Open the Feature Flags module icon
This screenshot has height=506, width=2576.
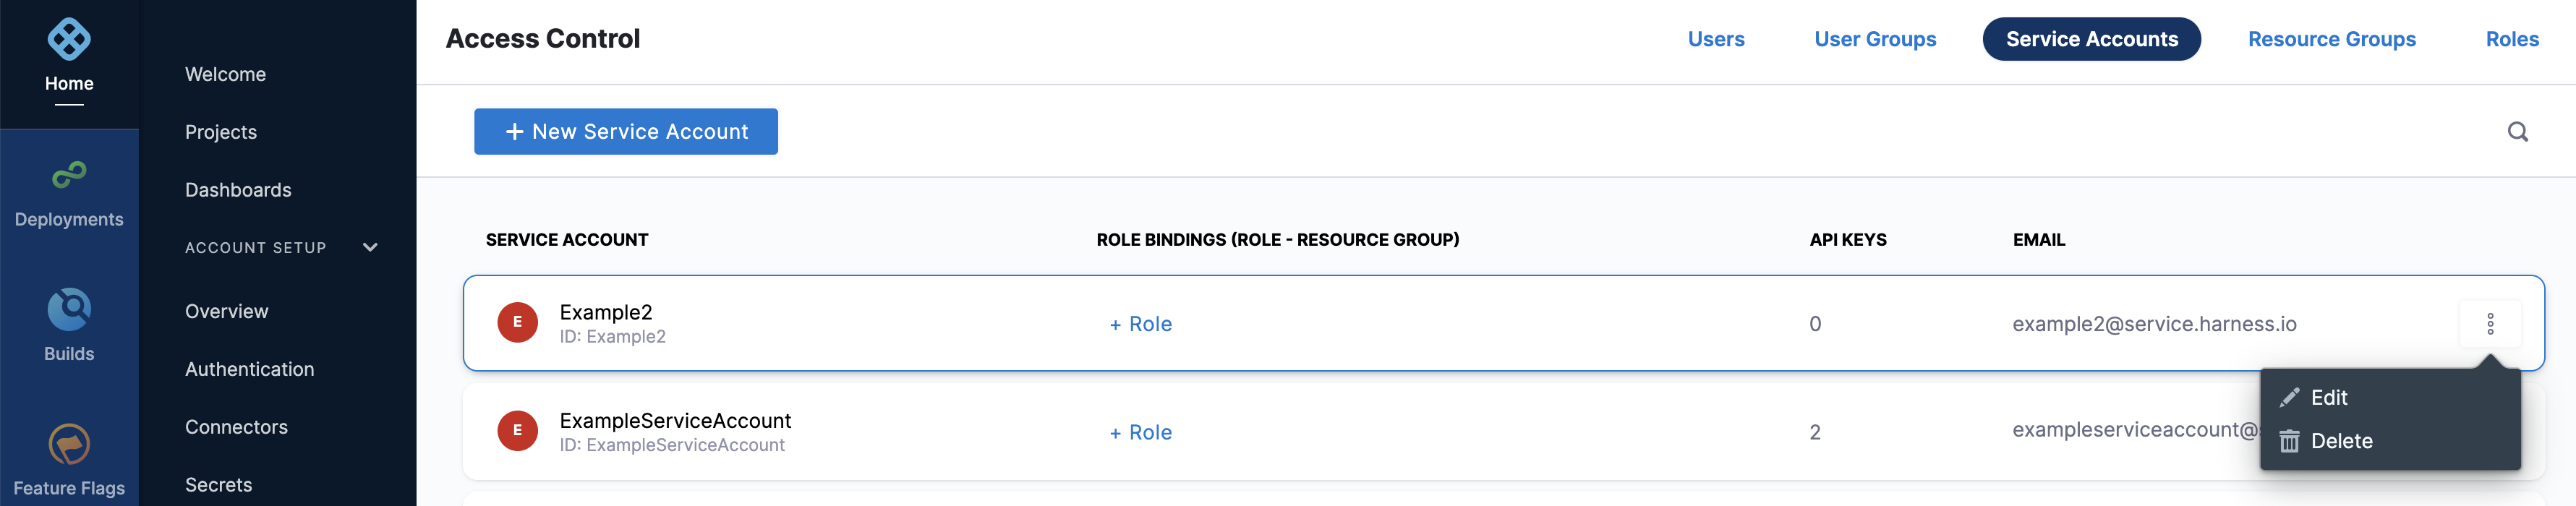pos(69,444)
